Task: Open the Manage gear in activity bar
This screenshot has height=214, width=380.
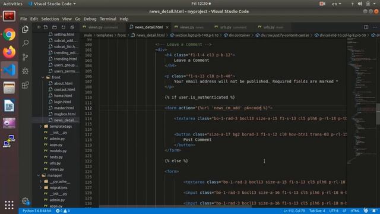Action: (x=25, y=201)
